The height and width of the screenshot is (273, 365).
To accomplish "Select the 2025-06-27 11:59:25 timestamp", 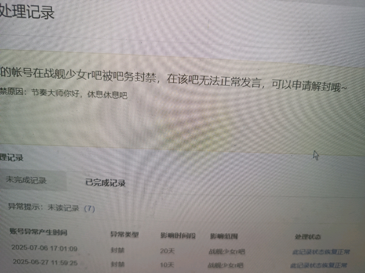I will (x=45, y=262).
